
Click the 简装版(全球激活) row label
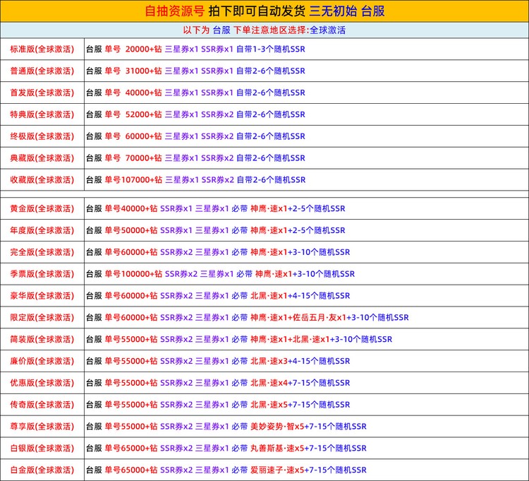(42, 339)
